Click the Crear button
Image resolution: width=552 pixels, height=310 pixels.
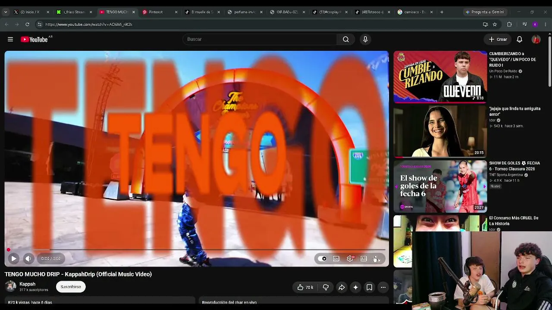coord(498,39)
